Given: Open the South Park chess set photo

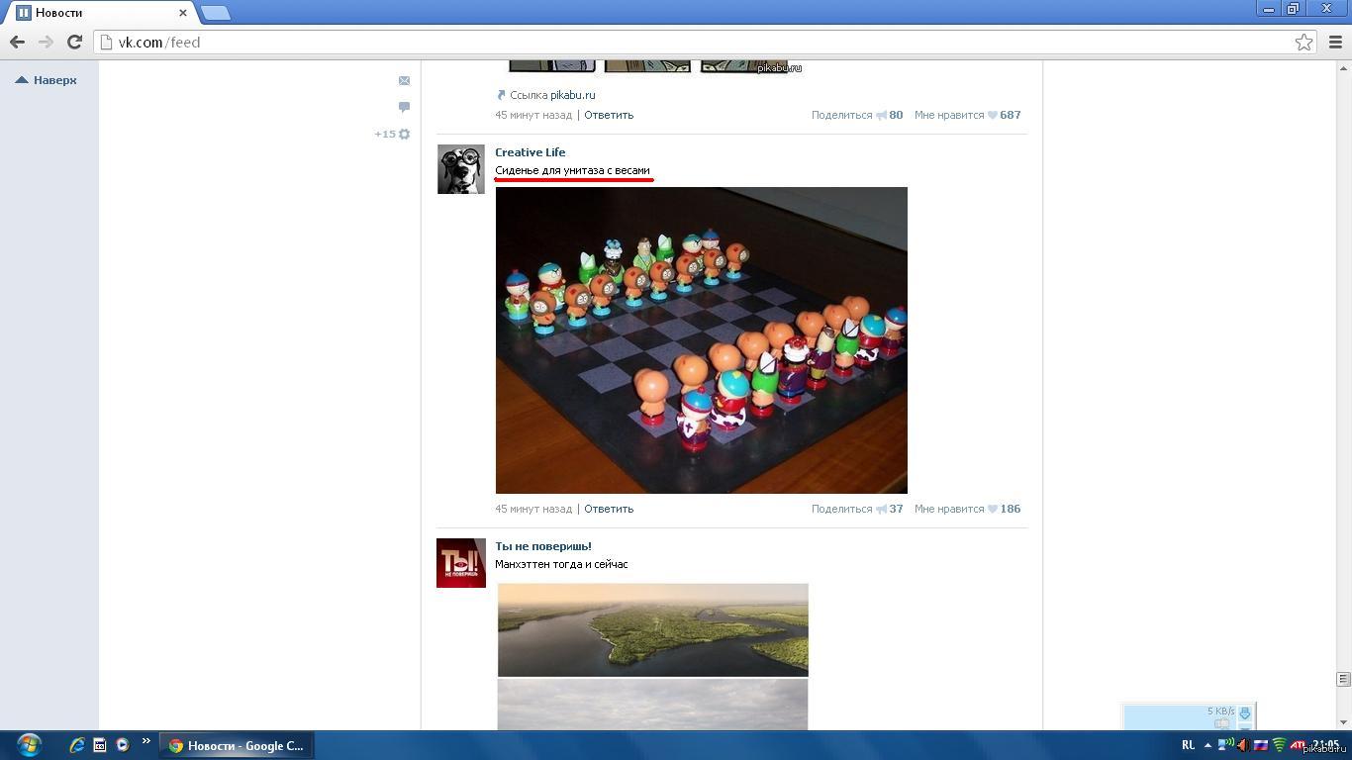Looking at the screenshot, I should pyautogui.click(x=701, y=339).
